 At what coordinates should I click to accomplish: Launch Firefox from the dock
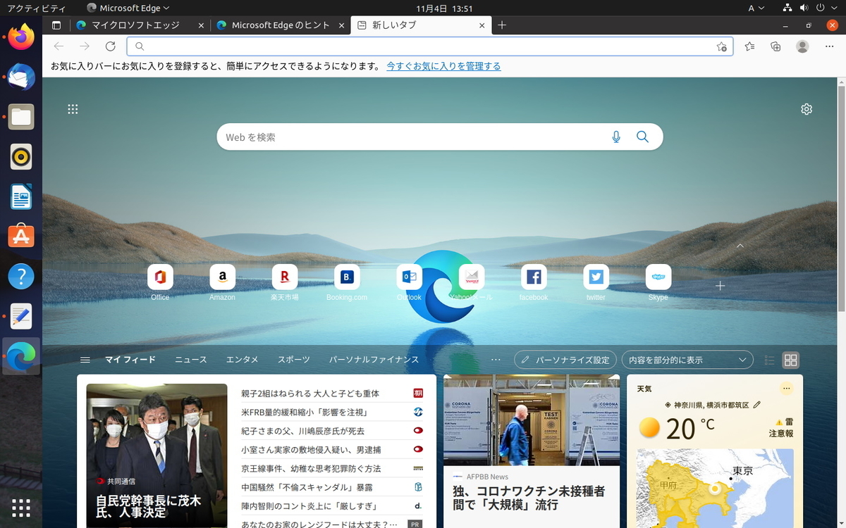pyautogui.click(x=21, y=37)
